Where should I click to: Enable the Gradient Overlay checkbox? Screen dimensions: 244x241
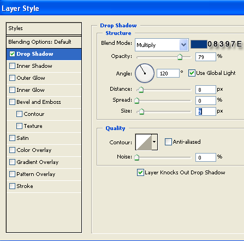[x=12, y=162]
